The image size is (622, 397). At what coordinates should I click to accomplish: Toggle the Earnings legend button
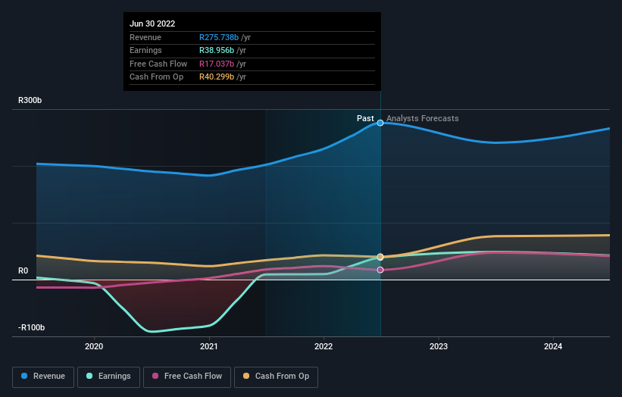(x=108, y=377)
